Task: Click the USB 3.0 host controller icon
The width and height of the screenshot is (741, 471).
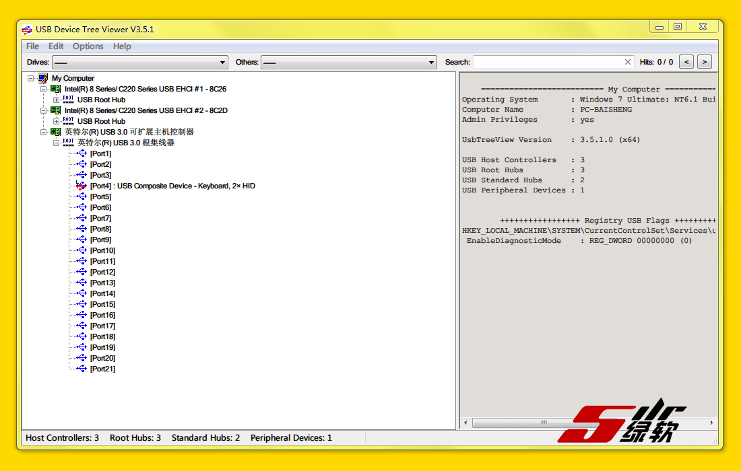Action: pos(56,132)
